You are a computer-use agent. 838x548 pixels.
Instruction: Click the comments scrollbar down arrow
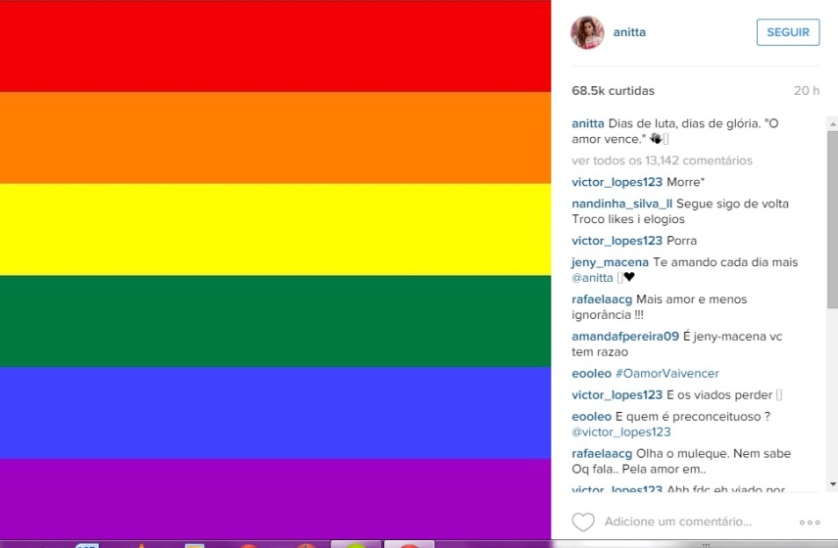833,484
